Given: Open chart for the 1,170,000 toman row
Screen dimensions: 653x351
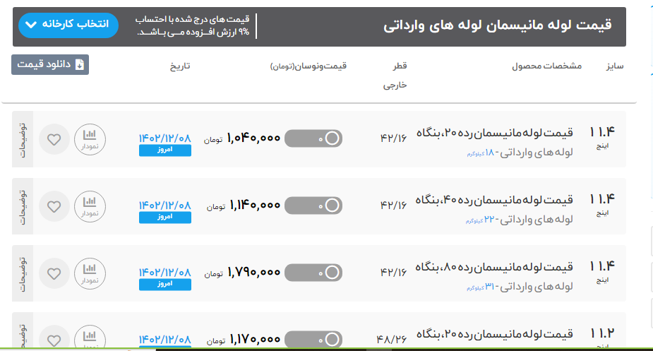Looking at the screenshot, I should click(x=90, y=339).
